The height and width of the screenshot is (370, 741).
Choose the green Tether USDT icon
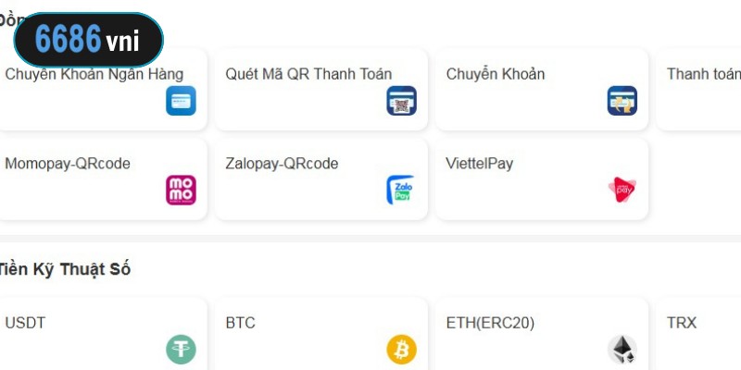(x=181, y=350)
